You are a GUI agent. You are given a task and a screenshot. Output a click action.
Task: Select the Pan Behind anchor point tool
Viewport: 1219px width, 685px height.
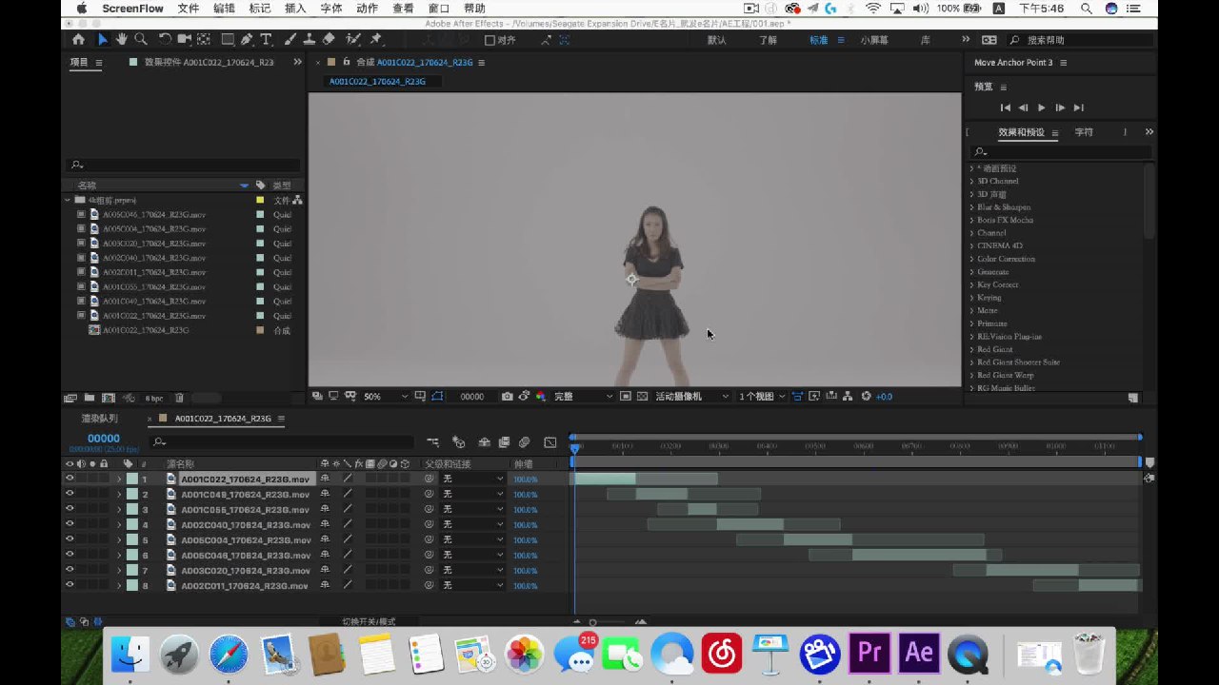203,40
